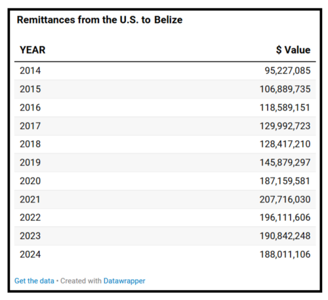Select the 2018 row label
The width and height of the screenshot is (328, 300).
pyautogui.click(x=30, y=144)
